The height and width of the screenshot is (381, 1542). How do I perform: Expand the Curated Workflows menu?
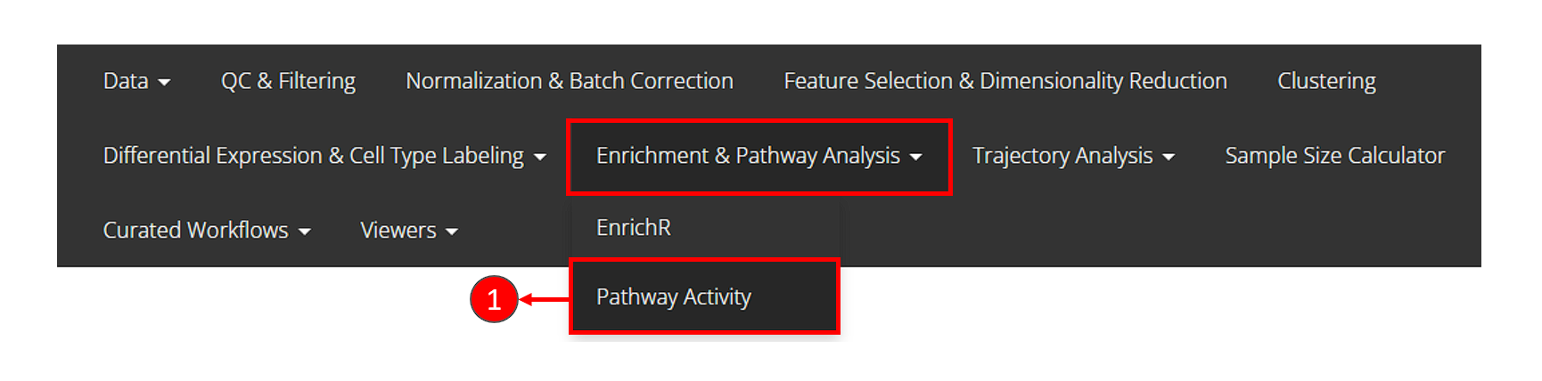pyautogui.click(x=196, y=231)
